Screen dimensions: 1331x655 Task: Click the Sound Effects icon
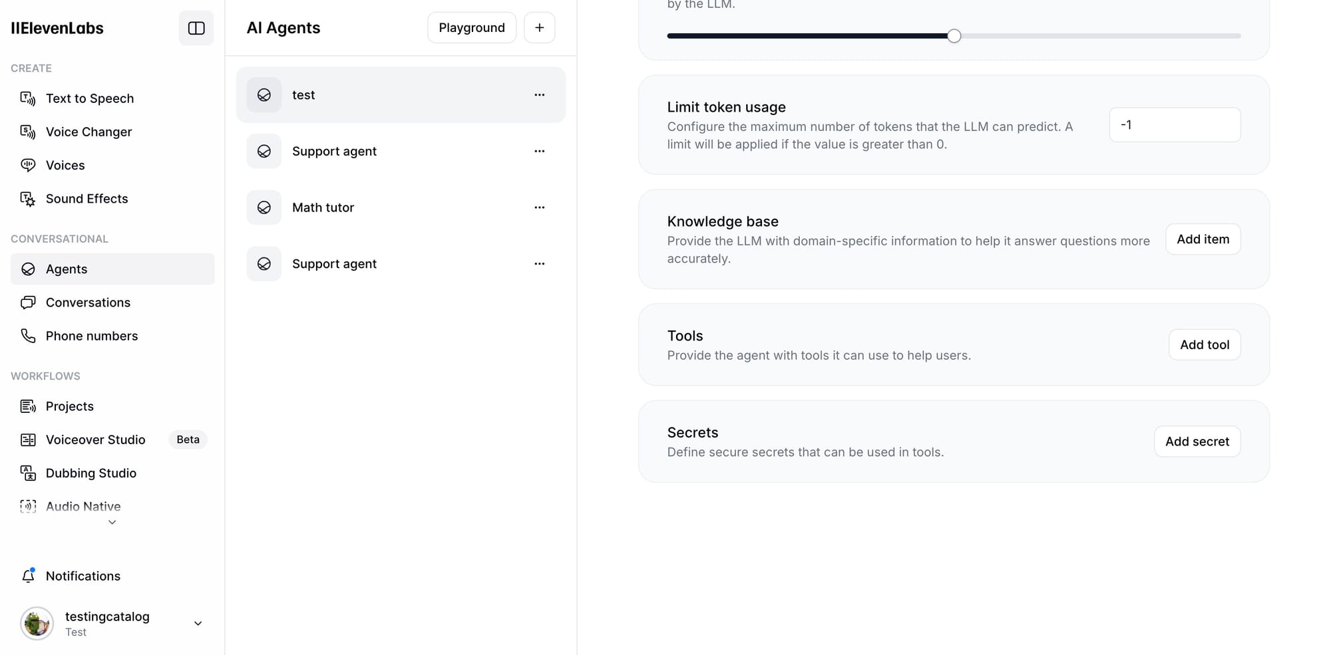pyautogui.click(x=28, y=199)
